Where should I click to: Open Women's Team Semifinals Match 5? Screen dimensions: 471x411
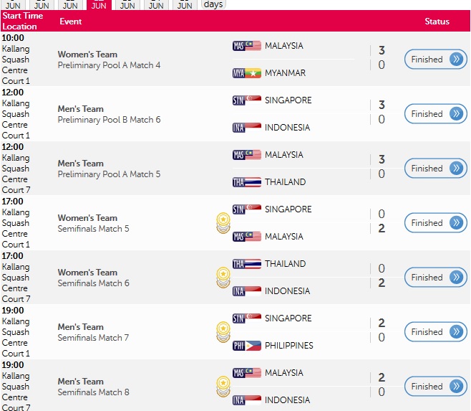94,223
